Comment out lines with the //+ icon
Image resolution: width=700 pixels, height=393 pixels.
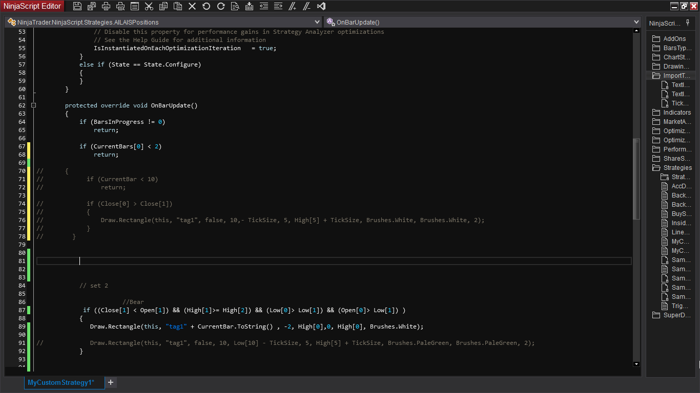pyautogui.click(x=293, y=6)
